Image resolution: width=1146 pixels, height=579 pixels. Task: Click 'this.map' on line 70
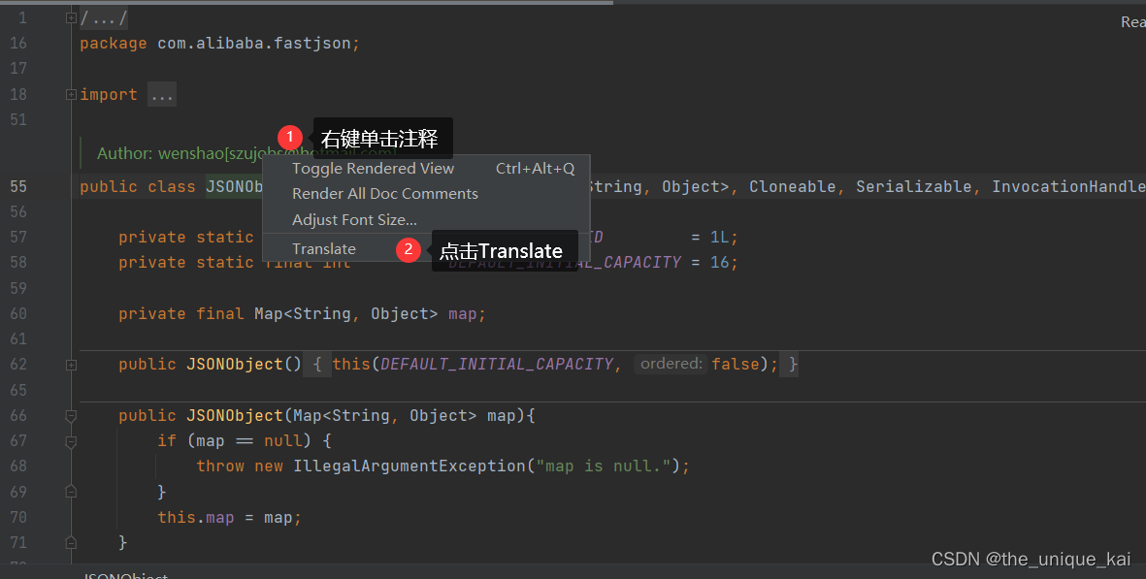pos(196,518)
